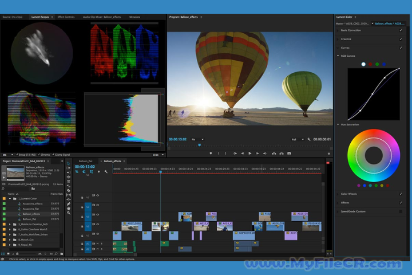Open the Audio Clip Mixer tab
The width and height of the screenshot is (412, 275).
click(102, 17)
